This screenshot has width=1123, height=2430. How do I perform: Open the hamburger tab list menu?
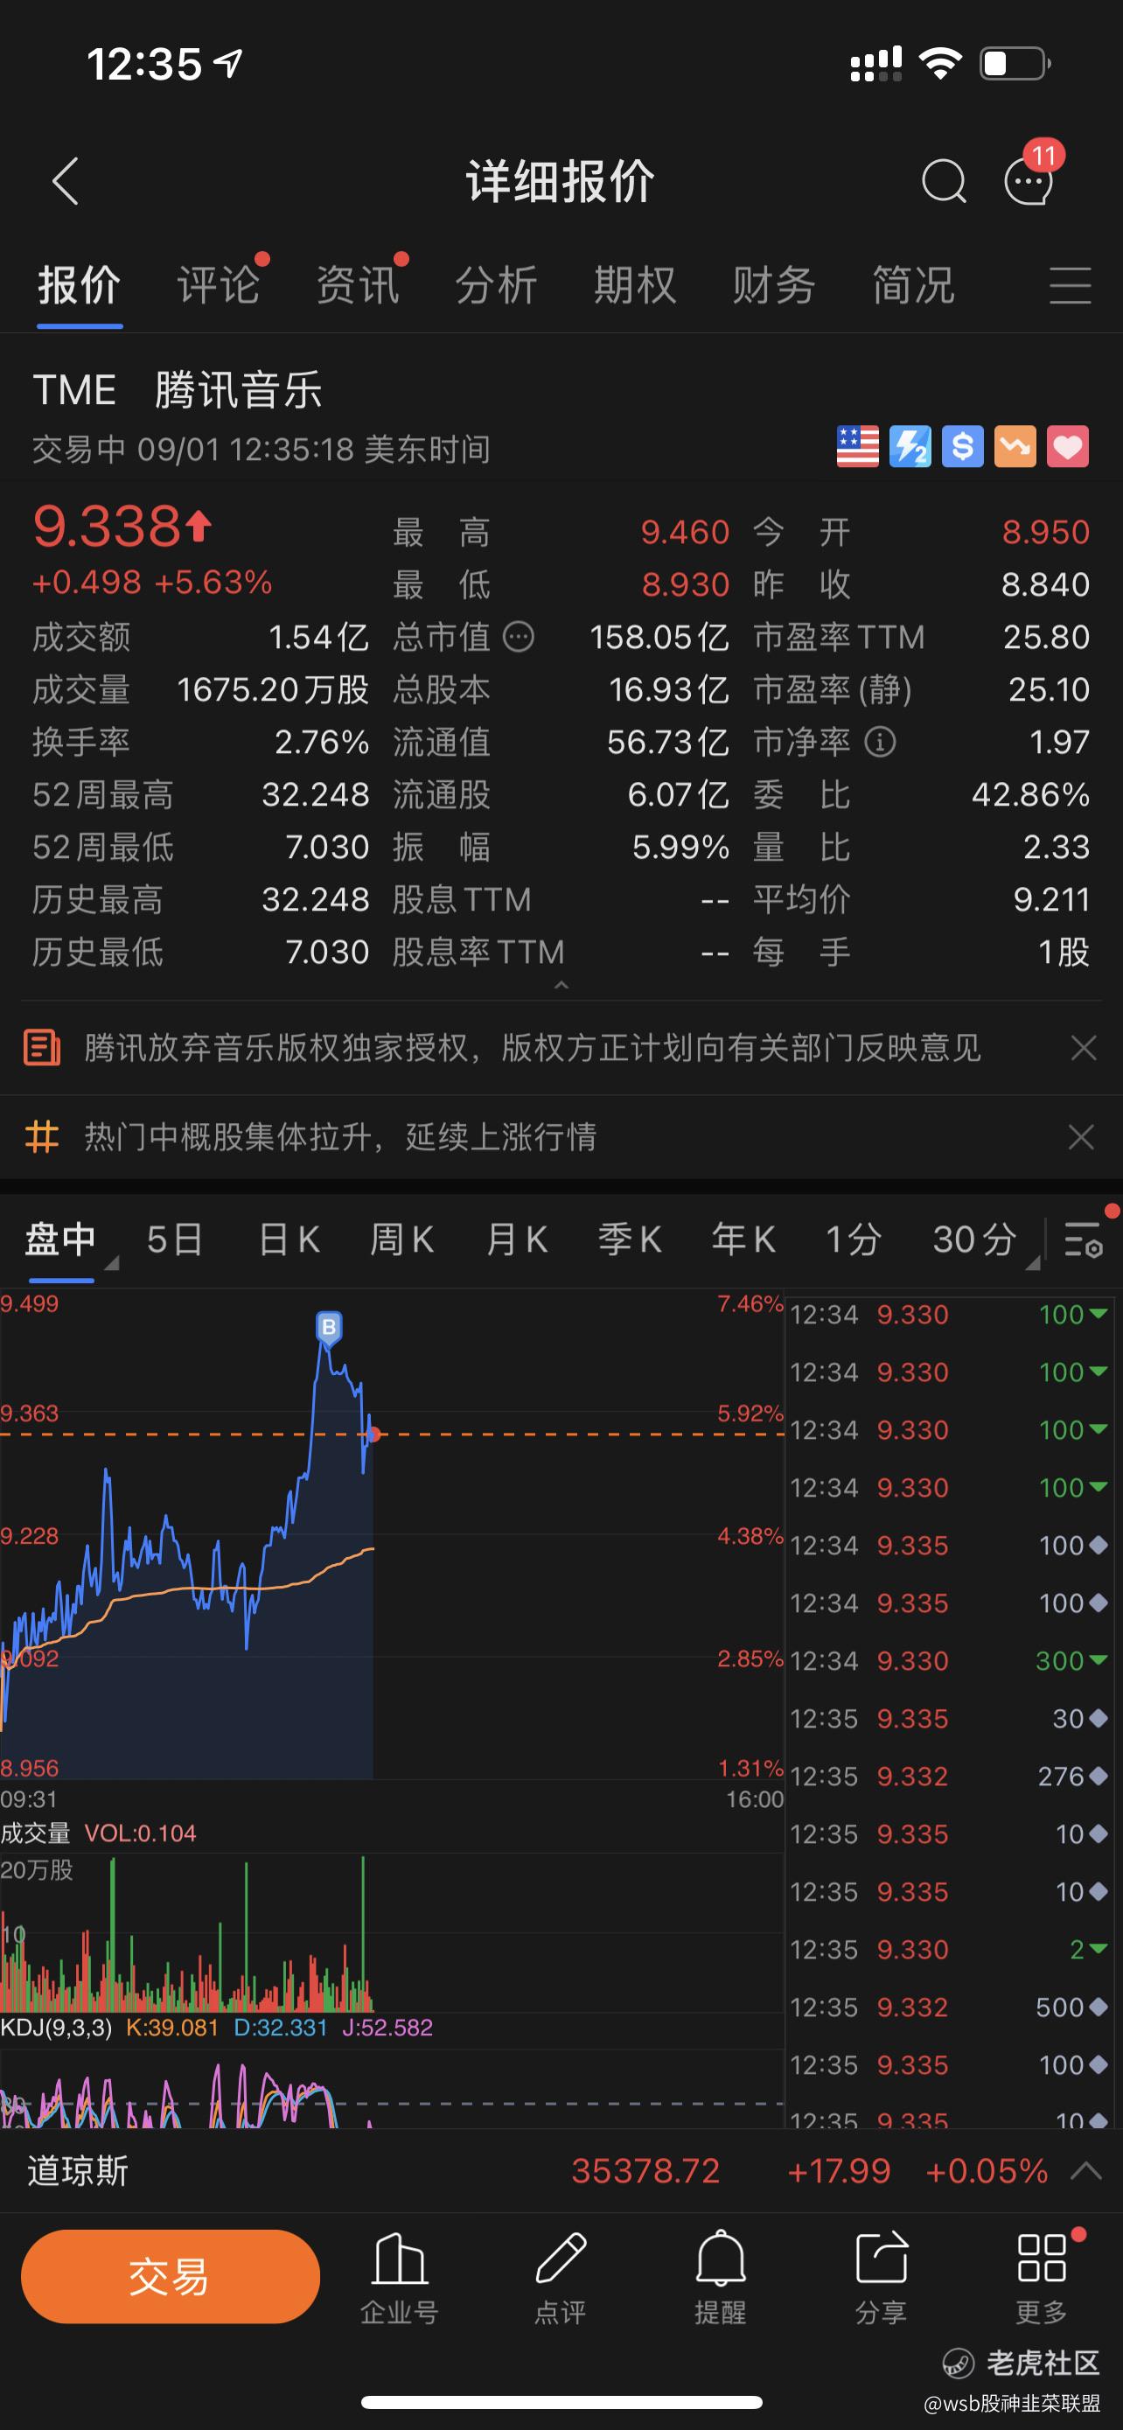pos(1071,285)
